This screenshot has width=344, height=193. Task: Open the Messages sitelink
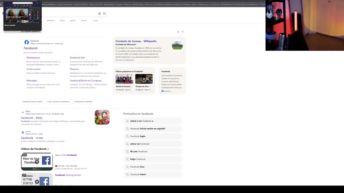[x=32, y=80]
